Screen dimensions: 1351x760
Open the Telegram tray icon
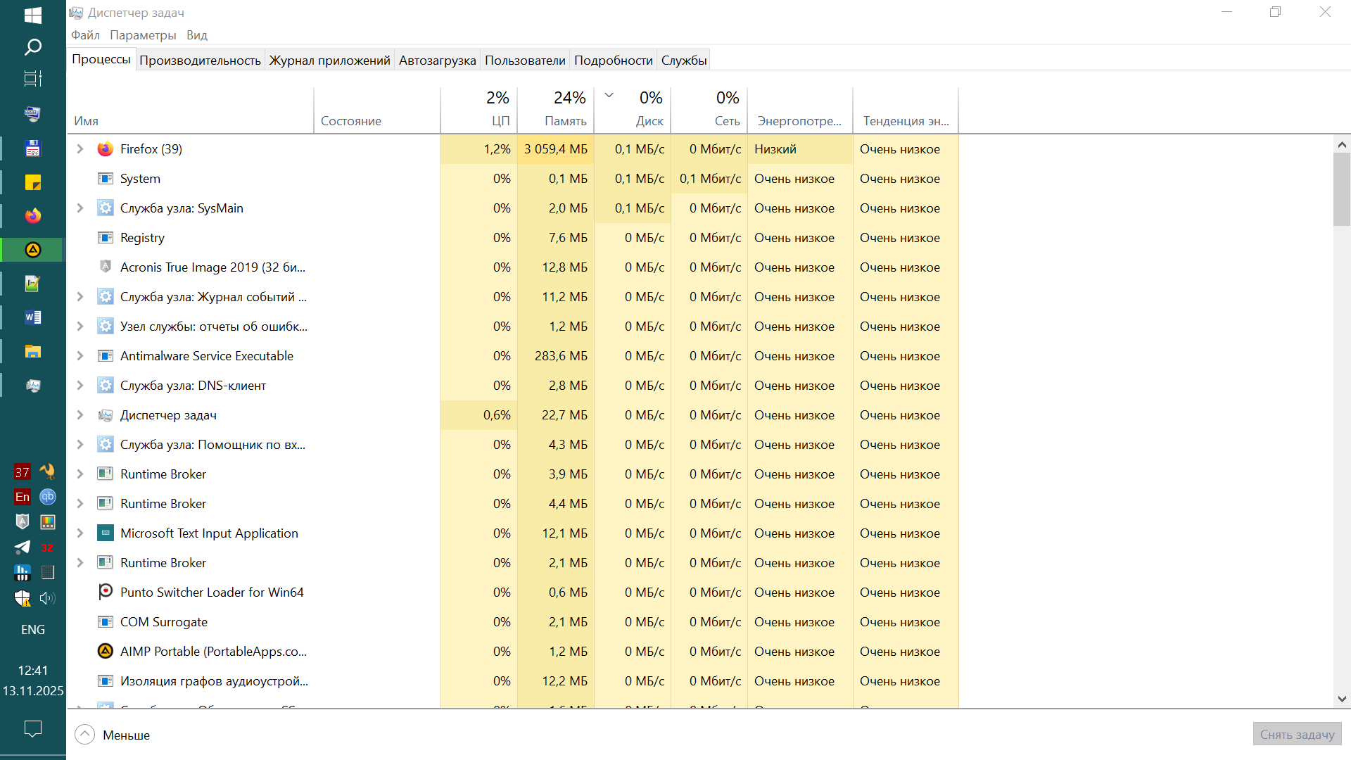coord(23,547)
